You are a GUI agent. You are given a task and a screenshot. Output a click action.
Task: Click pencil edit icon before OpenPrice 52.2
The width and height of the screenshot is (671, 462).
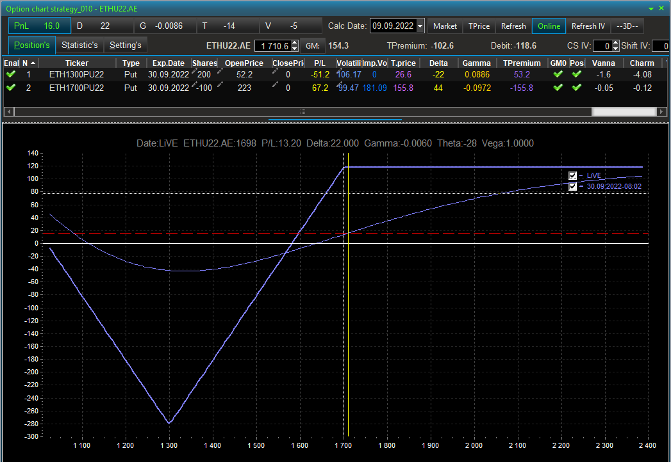point(220,71)
